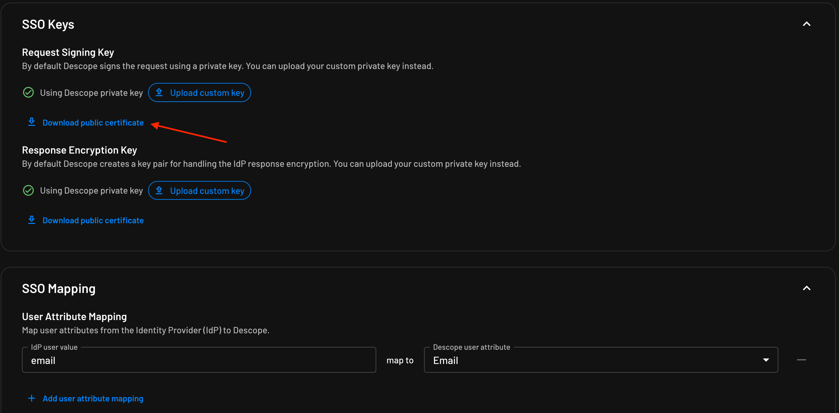This screenshot has width=839, height=413.
Task: Collapse the SSO Keys section
Action: coord(806,24)
